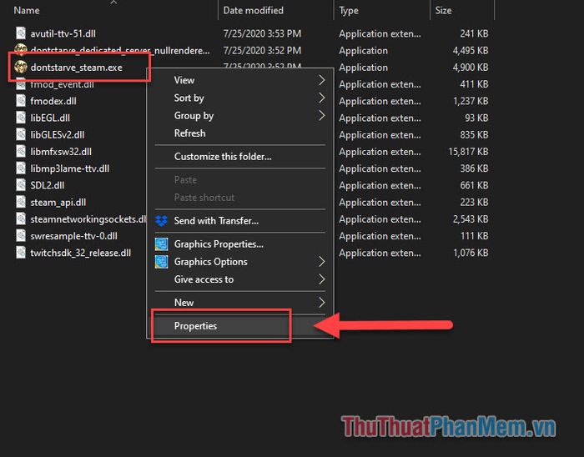This screenshot has width=584, height=457.
Task: Click the steam_api.dll file icon
Action: tap(21, 202)
